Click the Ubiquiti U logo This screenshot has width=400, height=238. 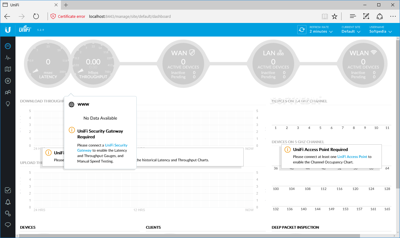pos(8,30)
